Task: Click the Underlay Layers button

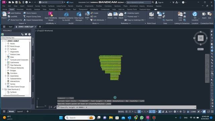Action: click(132, 13)
